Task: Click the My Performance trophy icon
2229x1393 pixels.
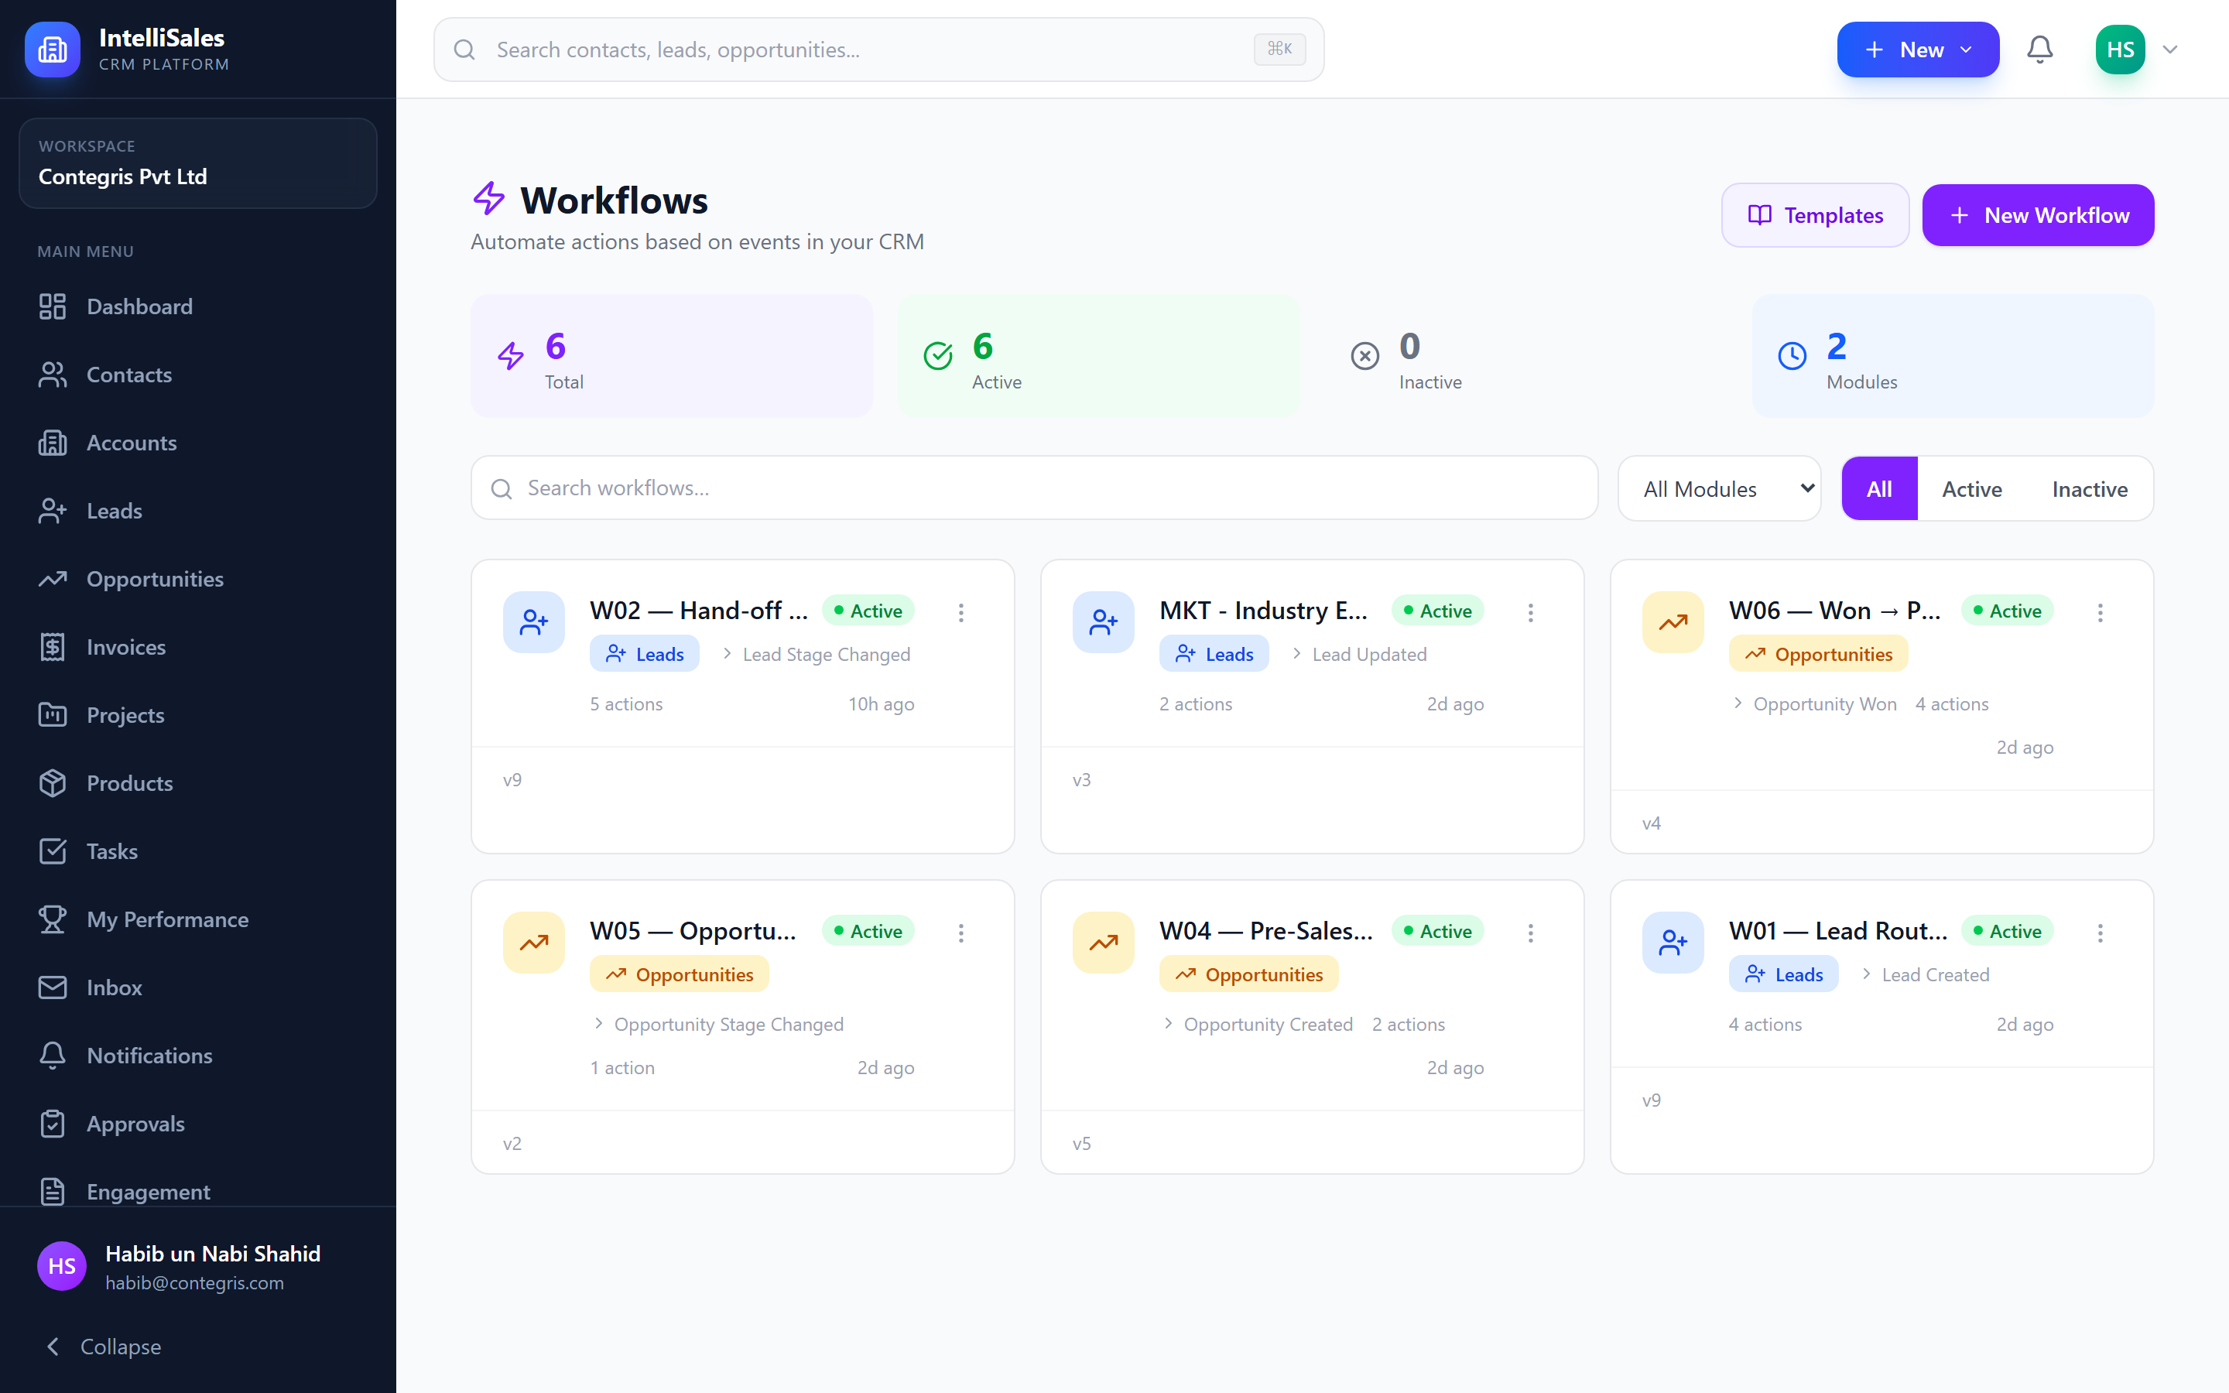Action: [x=53, y=919]
